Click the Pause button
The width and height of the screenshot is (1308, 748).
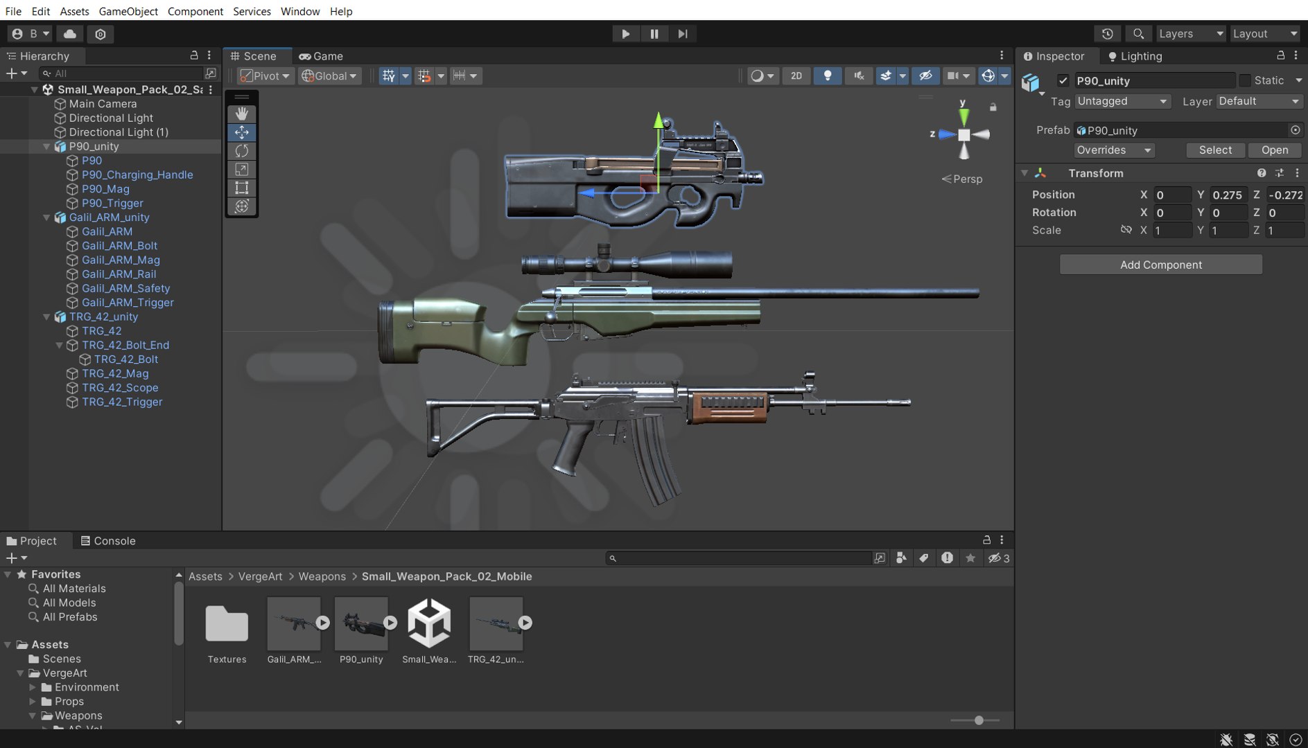click(x=654, y=33)
